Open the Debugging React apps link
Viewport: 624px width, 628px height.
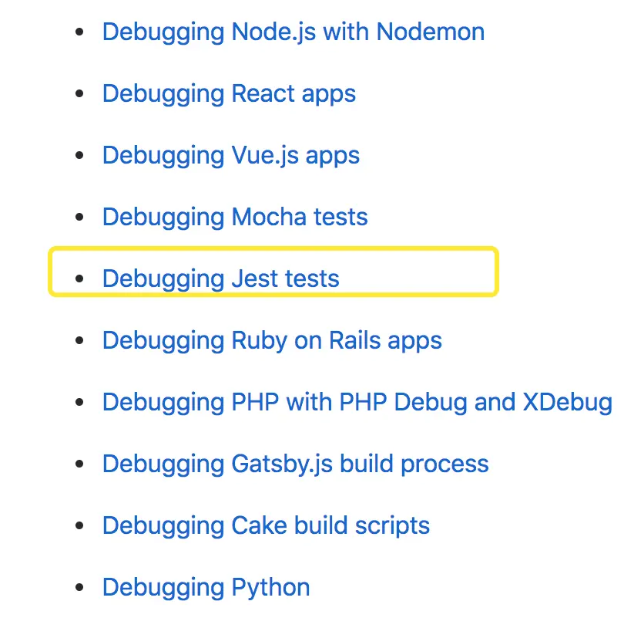pyautogui.click(x=229, y=94)
